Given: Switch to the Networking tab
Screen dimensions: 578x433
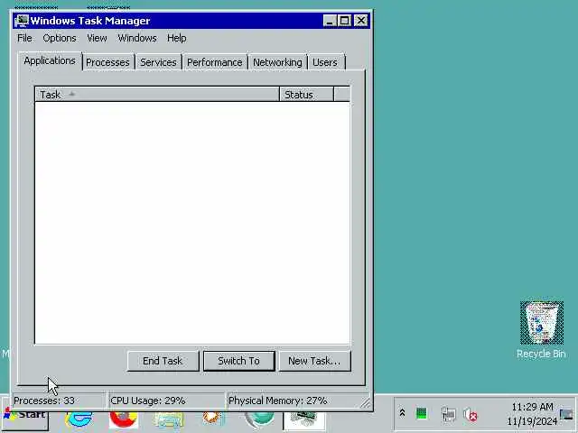Looking at the screenshot, I should pos(277,62).
